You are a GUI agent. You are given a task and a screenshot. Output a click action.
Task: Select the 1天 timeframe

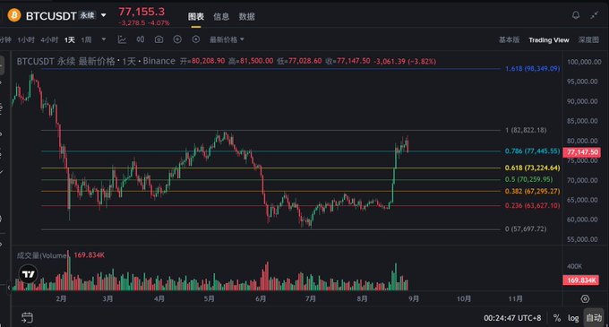tap(70, 39)
